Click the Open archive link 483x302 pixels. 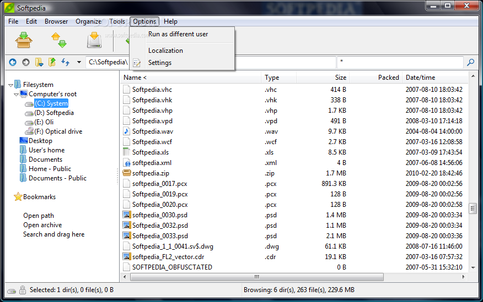(42, 225)
